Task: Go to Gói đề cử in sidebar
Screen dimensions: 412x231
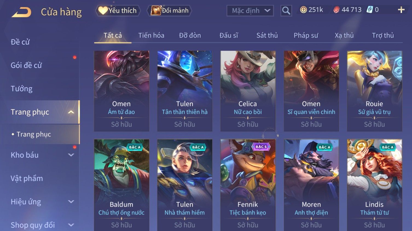Action: [x=26, y=65]
